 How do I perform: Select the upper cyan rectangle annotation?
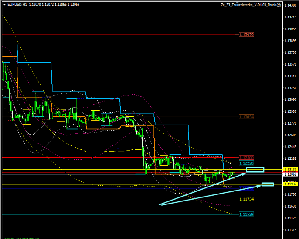tap(255, 170)
